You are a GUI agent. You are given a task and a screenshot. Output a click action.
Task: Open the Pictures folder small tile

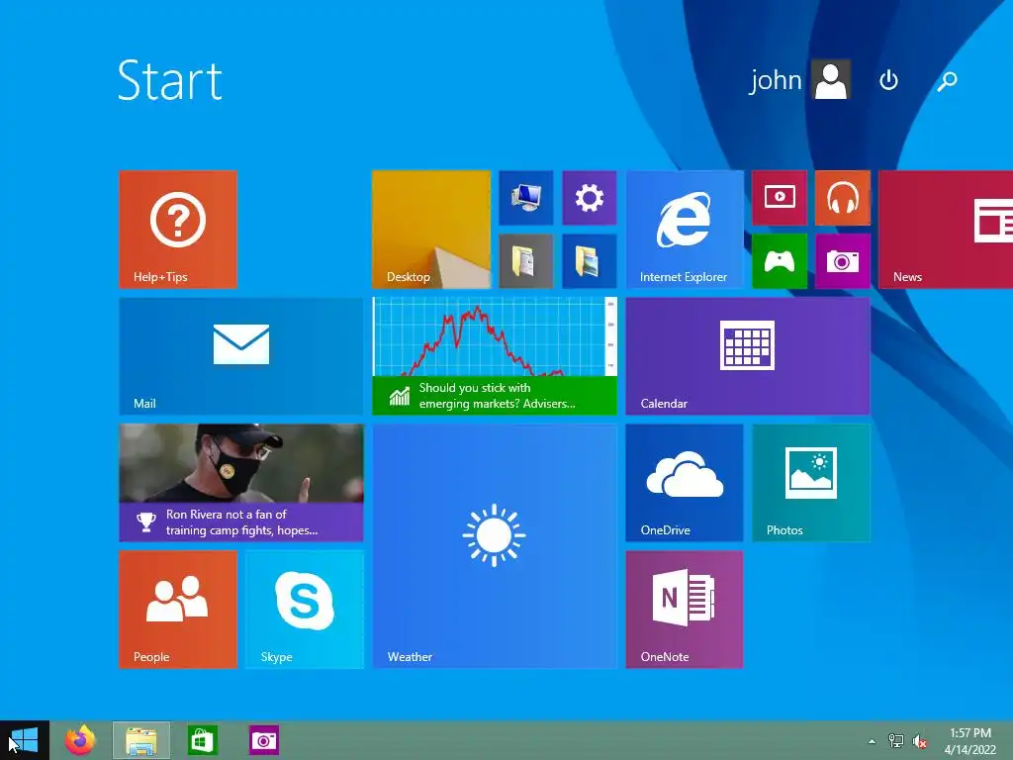pyautogui.click(x=590, y=261)
